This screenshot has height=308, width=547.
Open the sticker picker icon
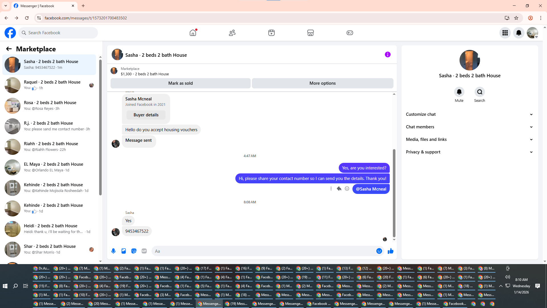tap(134, 251)
